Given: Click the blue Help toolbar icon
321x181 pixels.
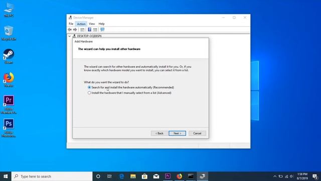Looking at the screenshot, I should pos(89,30).
